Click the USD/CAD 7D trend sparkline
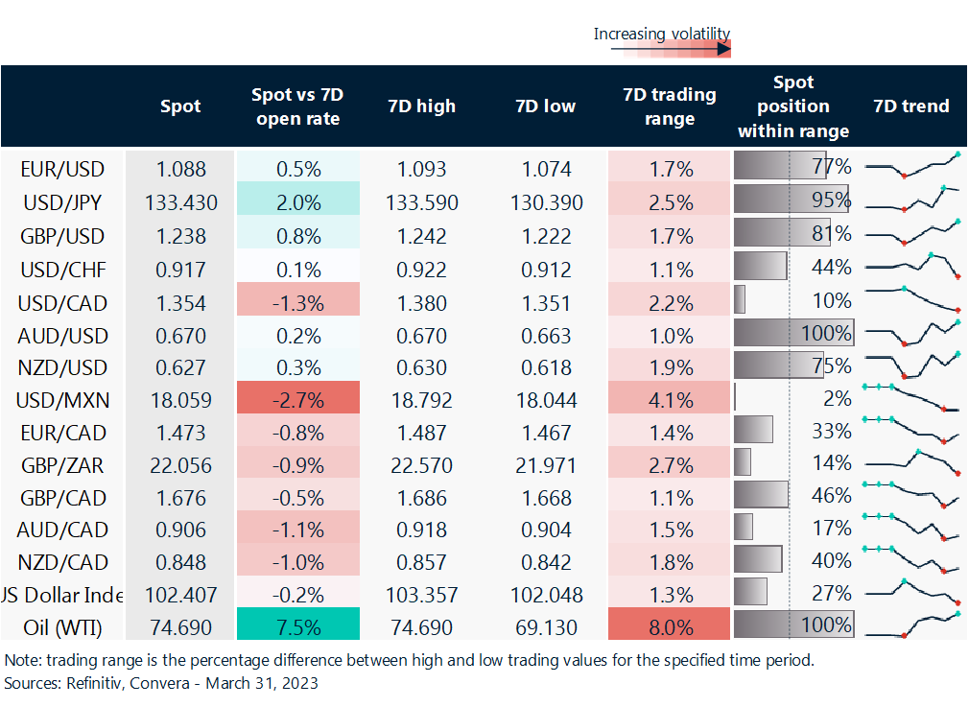Image resolution: width=969 pixels, height=707 pixels. [x=911, y=299]
